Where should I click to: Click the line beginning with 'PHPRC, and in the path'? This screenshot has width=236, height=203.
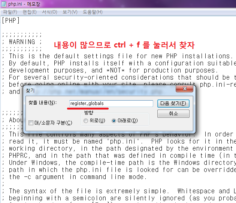119,156
